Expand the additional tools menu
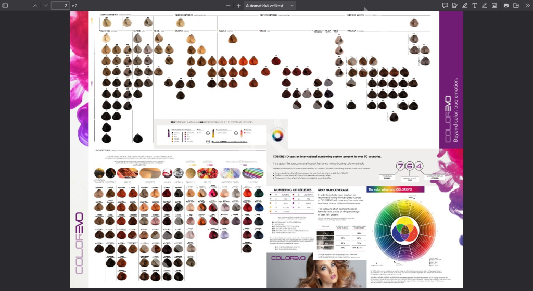This screenshot has width=533, height=291. (526, 5)
